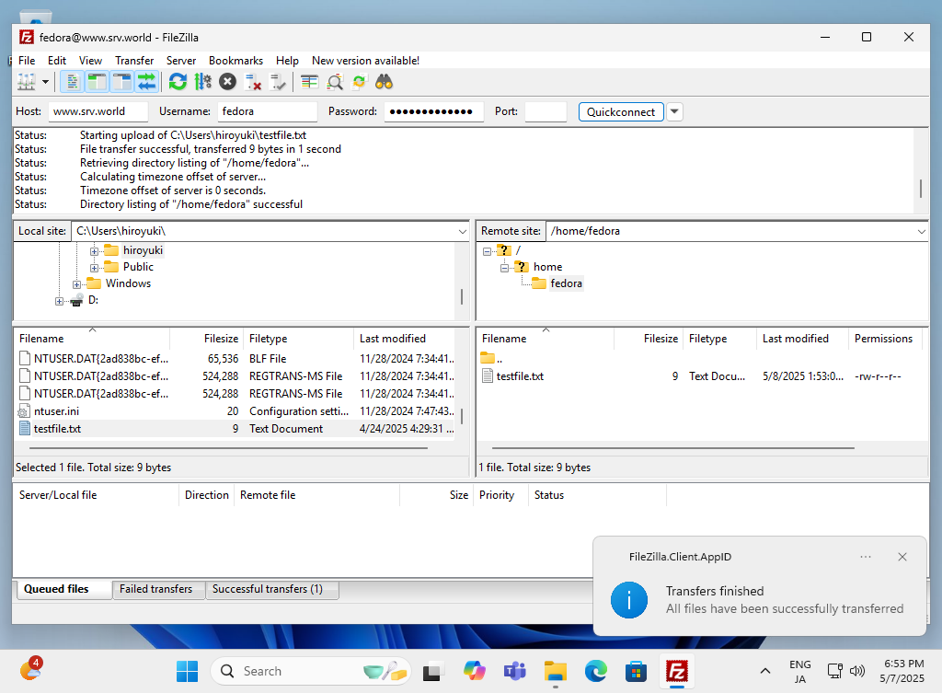Screen dimensions: 942x693
Task: Select remote testfile.txt file
Action: pyautogui.click(x=700, y=376)
